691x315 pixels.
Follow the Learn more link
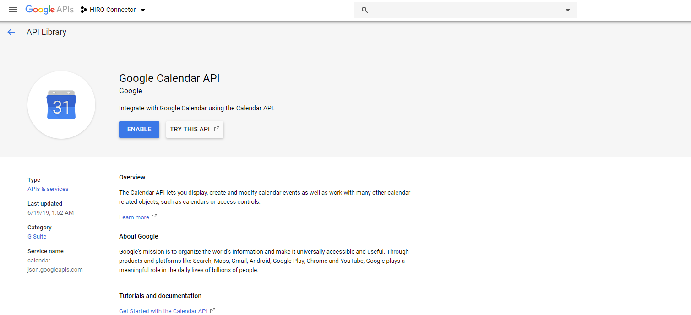point(134,217)
